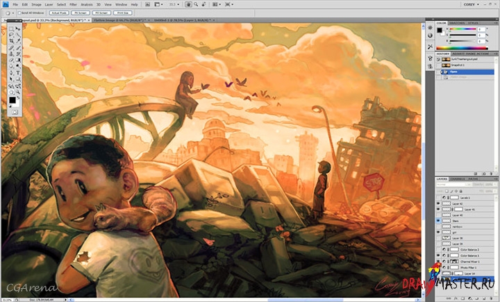This screenshot has width=500, height=302.
Task: Launch Bridge from the application bar
Action: (148, 4)
